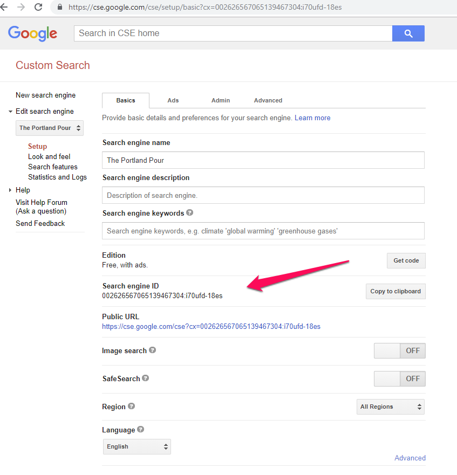457x475 pixels.
Task: Click the Search engine description field
Action: 263,195
